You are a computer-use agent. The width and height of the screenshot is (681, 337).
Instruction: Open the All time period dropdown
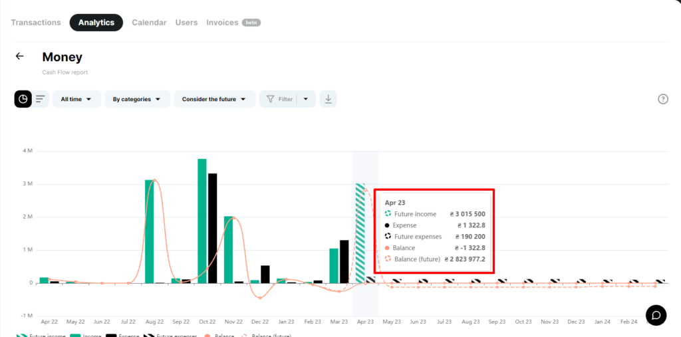click(76, 99)
